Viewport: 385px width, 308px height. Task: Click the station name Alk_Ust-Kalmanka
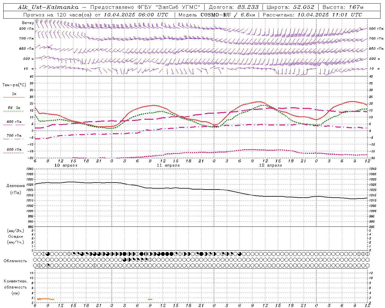pos(48,7)
